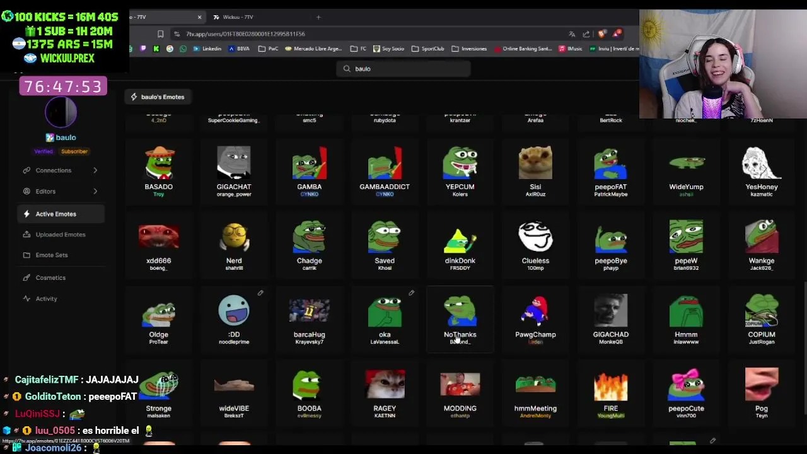Viewport: 807px width, 454px height.
Task: Click the wideVIBE emote
Action: [x=234, y=393]
